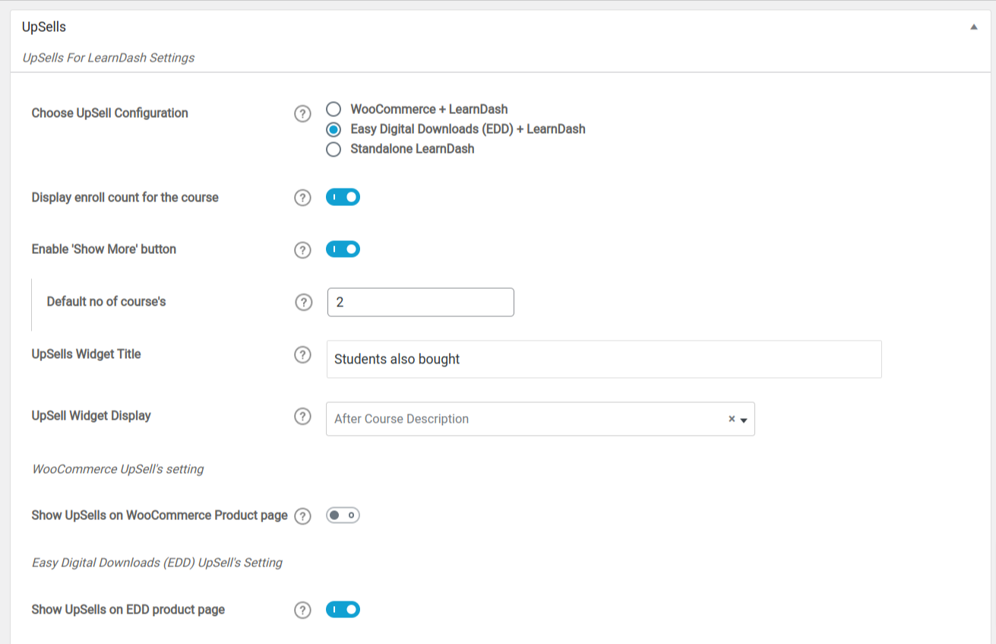Show help for UpSell Widget Display
This screenshot has width=996, height=644.
coord(302,417)
